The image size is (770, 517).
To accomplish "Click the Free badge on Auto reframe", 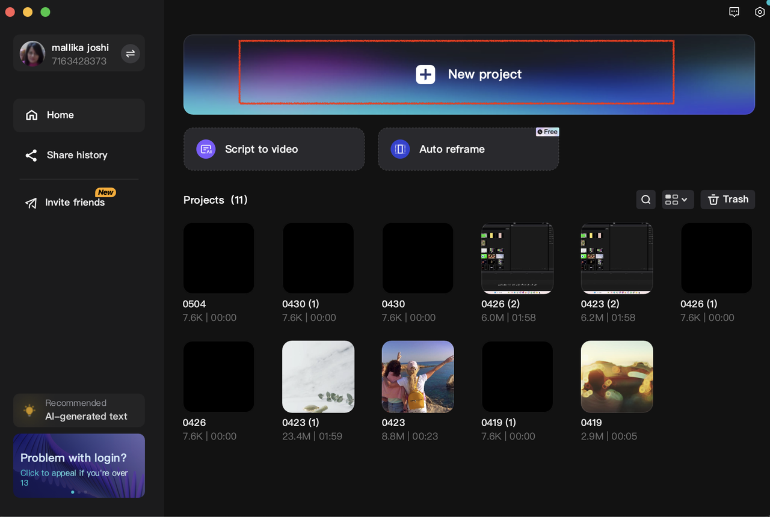I will [x=547, y=132].
